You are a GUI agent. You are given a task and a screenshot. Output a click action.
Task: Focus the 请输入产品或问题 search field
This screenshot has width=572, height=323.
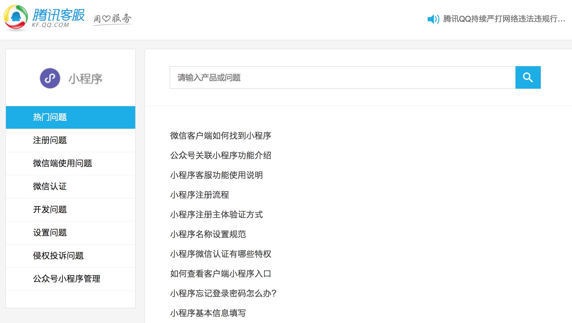coord(343,77)
